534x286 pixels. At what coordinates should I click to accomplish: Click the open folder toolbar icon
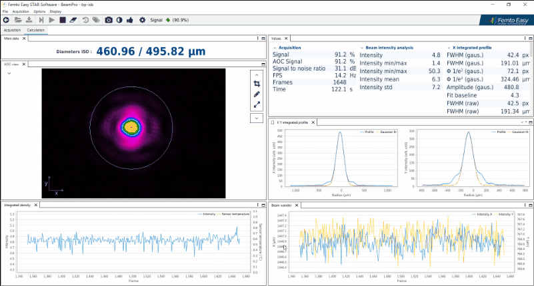(17, 21)
